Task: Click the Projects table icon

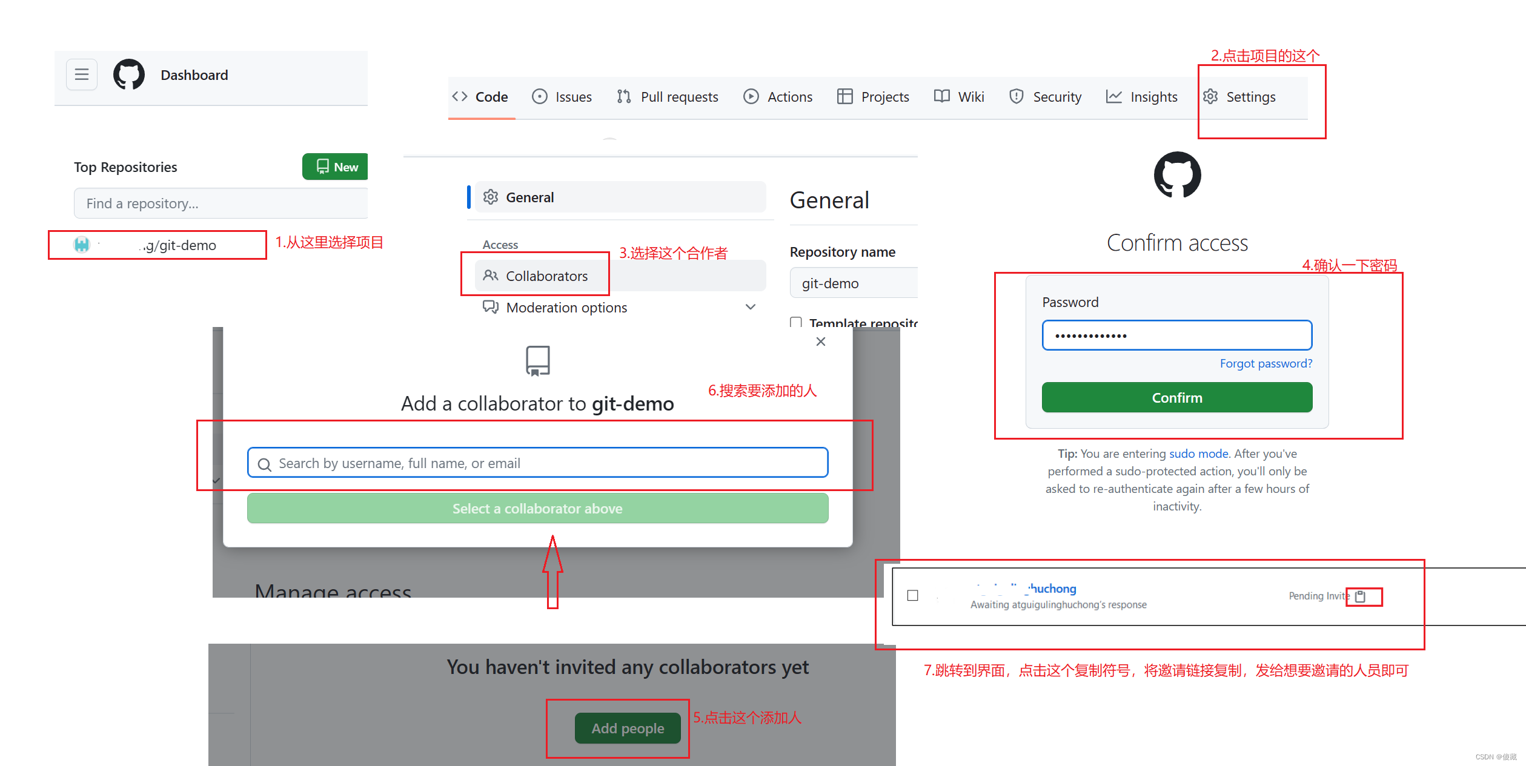Action: click(x=844, y=96)
